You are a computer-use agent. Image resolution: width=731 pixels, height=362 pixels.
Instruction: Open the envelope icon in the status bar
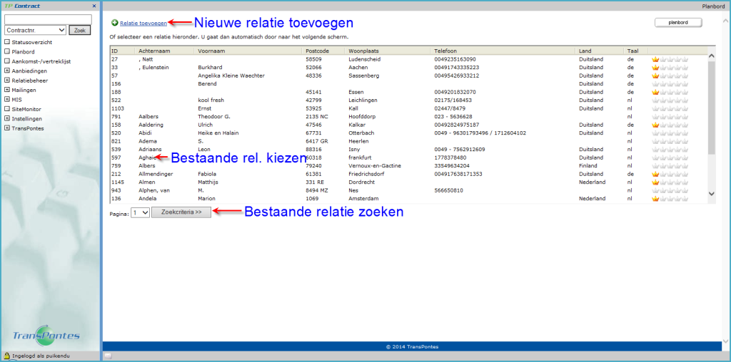pos(108,355)
